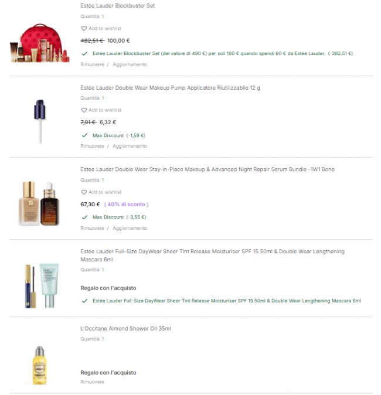Remove the Double Wear Makeup Pump item
The height and width of the screenshot is (395, 381).
point(92,146)
